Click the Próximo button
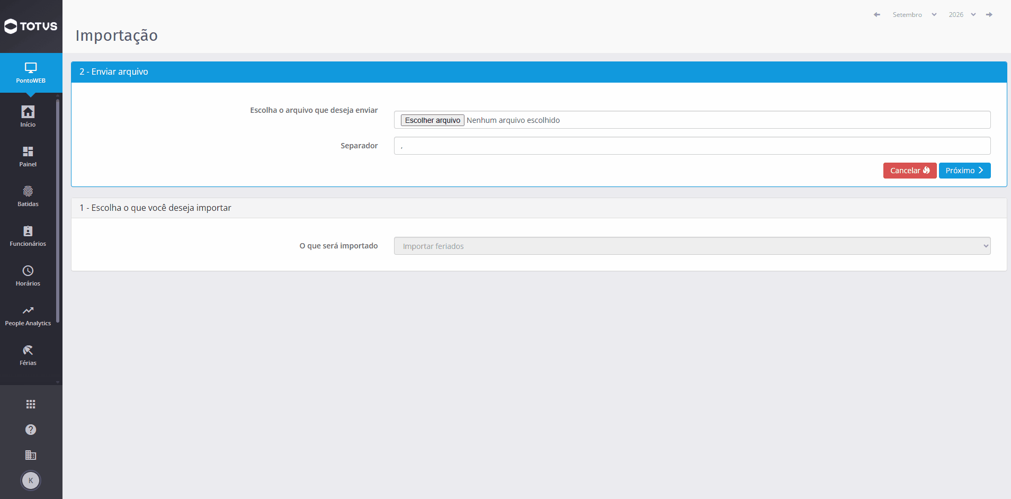The height and width of the screenshot is (499, 1011). click(x=964, y=171)
